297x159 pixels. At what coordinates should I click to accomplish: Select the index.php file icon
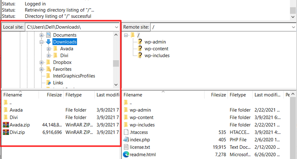click(126, 140)
